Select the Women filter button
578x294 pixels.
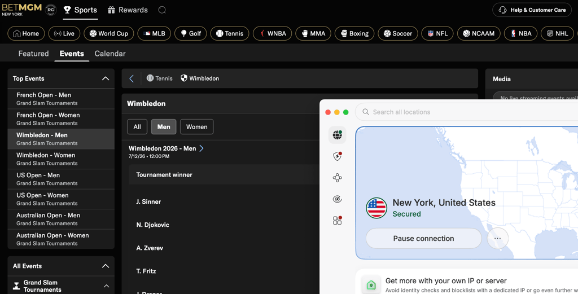pos(197,127)
